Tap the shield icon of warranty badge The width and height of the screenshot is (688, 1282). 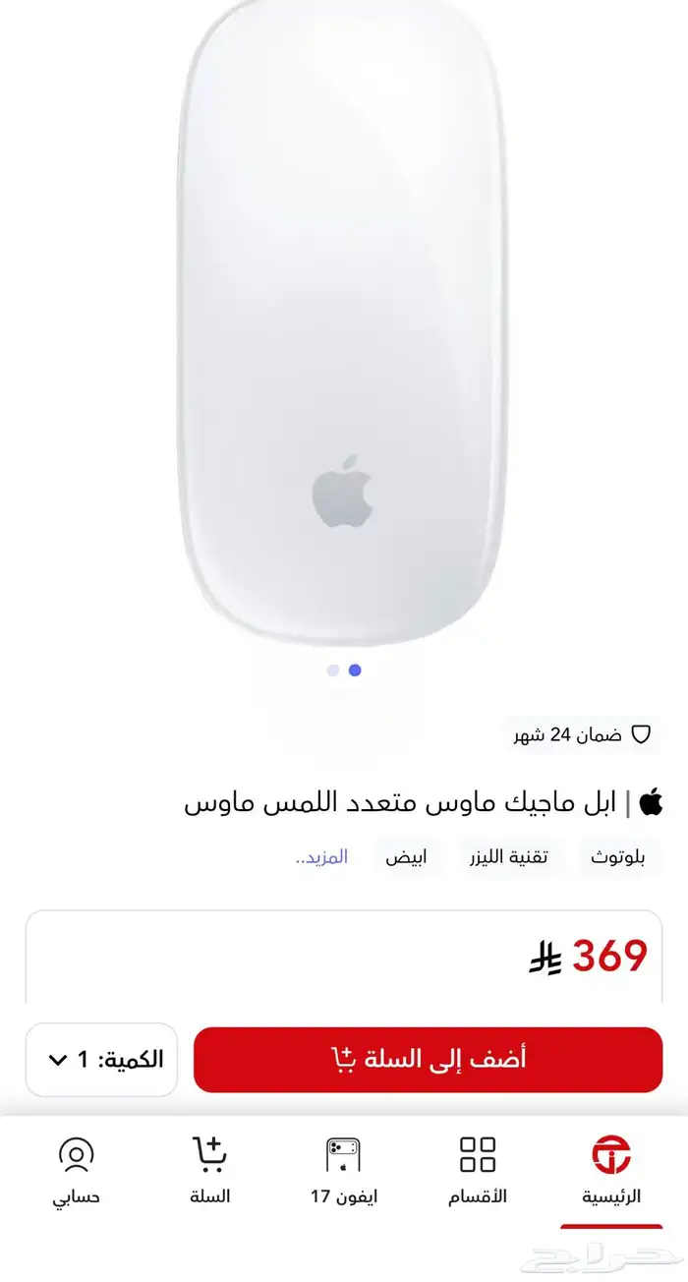[642, 733]
